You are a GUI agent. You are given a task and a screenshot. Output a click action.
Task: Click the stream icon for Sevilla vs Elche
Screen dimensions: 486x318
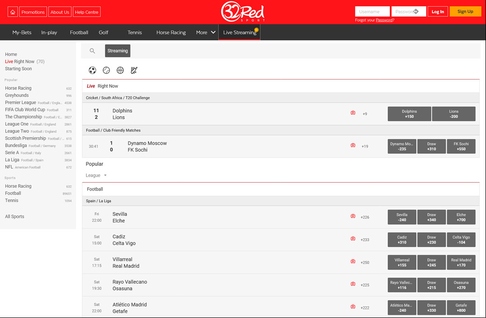(353, 216)
